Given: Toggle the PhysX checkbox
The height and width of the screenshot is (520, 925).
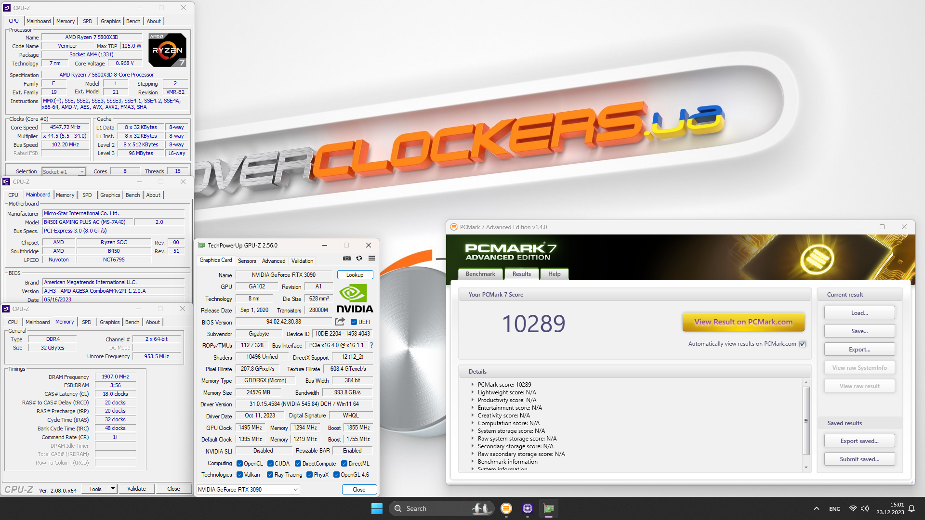Looking at the screenshot, I should coord(309,475).
